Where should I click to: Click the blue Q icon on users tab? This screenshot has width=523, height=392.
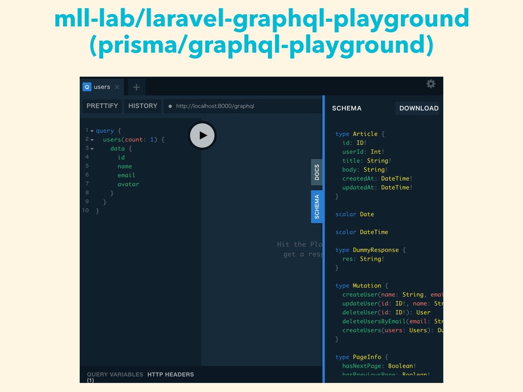coord(87,87)
